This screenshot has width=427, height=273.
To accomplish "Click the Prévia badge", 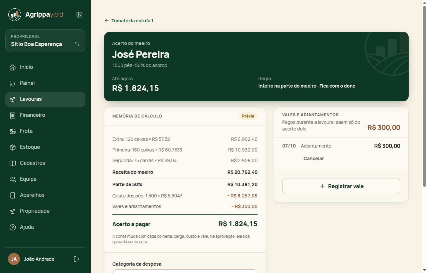I will pos(248,116).
